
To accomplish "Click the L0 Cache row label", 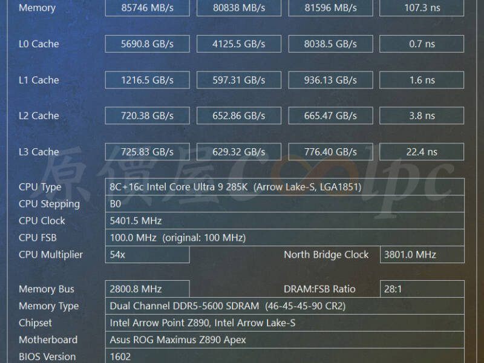I will point(39,44).
